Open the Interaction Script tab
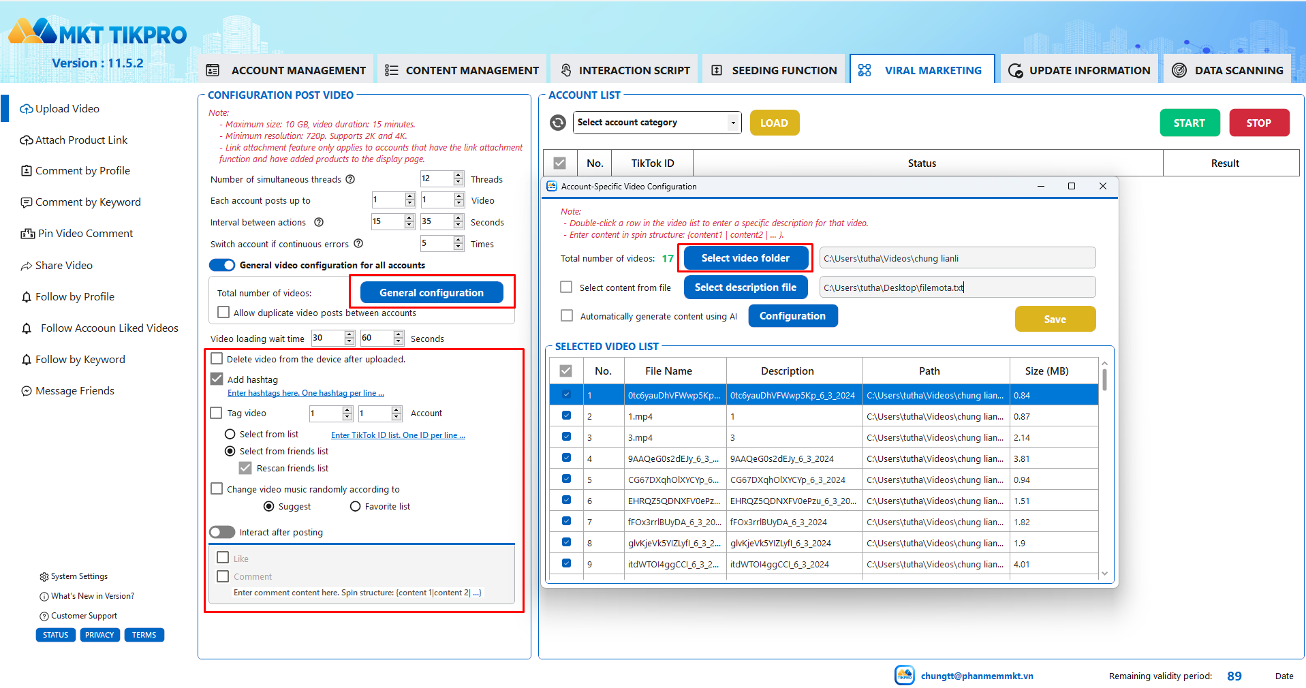This screenshot has height=688, width=1306. tap(625, 70)
